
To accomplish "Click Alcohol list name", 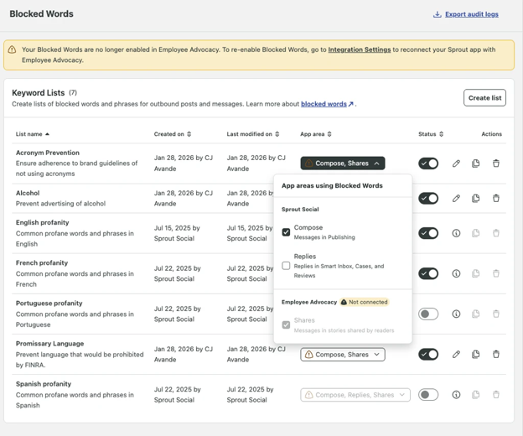I will [x=28, y=193].
